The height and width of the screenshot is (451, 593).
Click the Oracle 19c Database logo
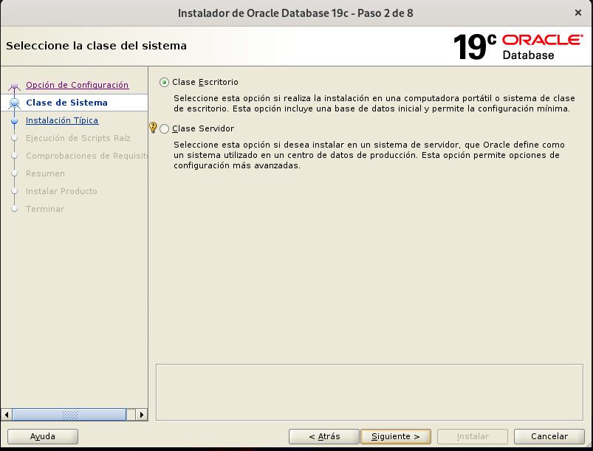(x=518, y=46)
